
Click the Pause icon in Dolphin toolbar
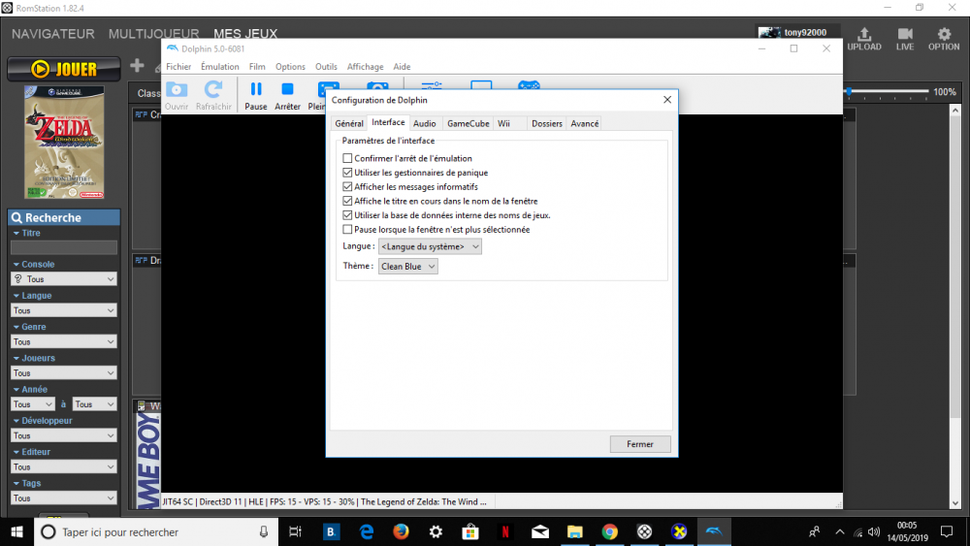[256, 90]
